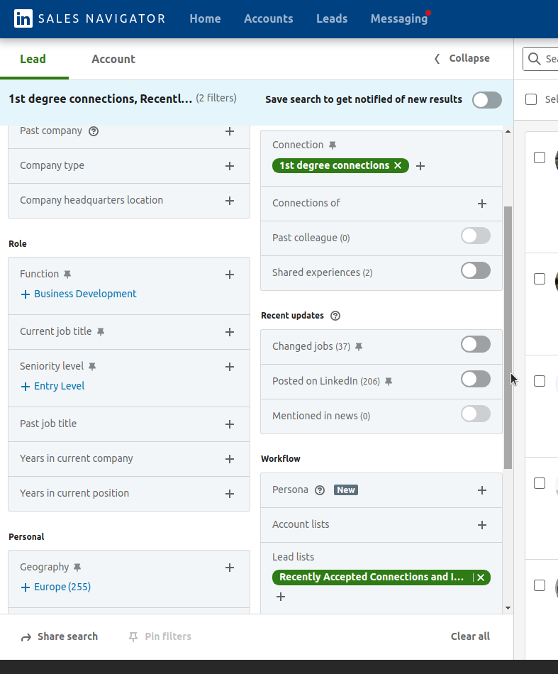
Task: Expand the Account lists filter
Action: (x=482, y=525)
